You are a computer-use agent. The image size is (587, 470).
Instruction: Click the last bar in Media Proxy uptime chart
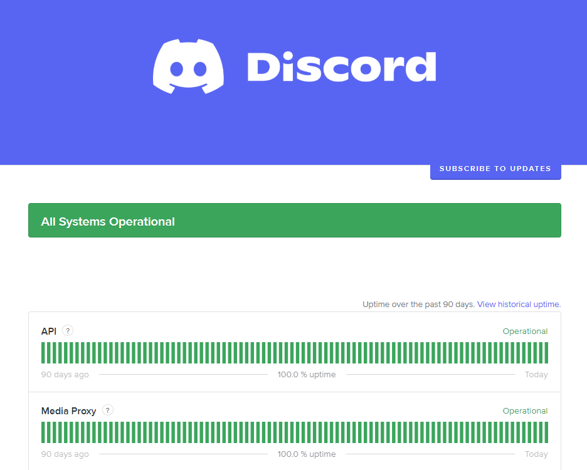pos(546,432)
